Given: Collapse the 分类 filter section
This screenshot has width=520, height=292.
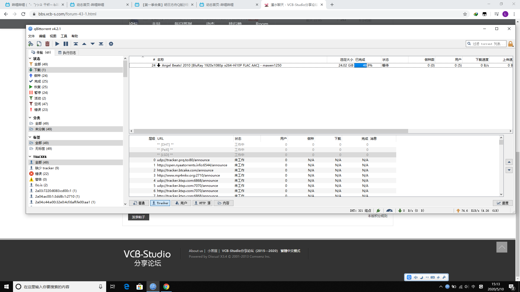Looking at the screenshot, I should [30, 118].
